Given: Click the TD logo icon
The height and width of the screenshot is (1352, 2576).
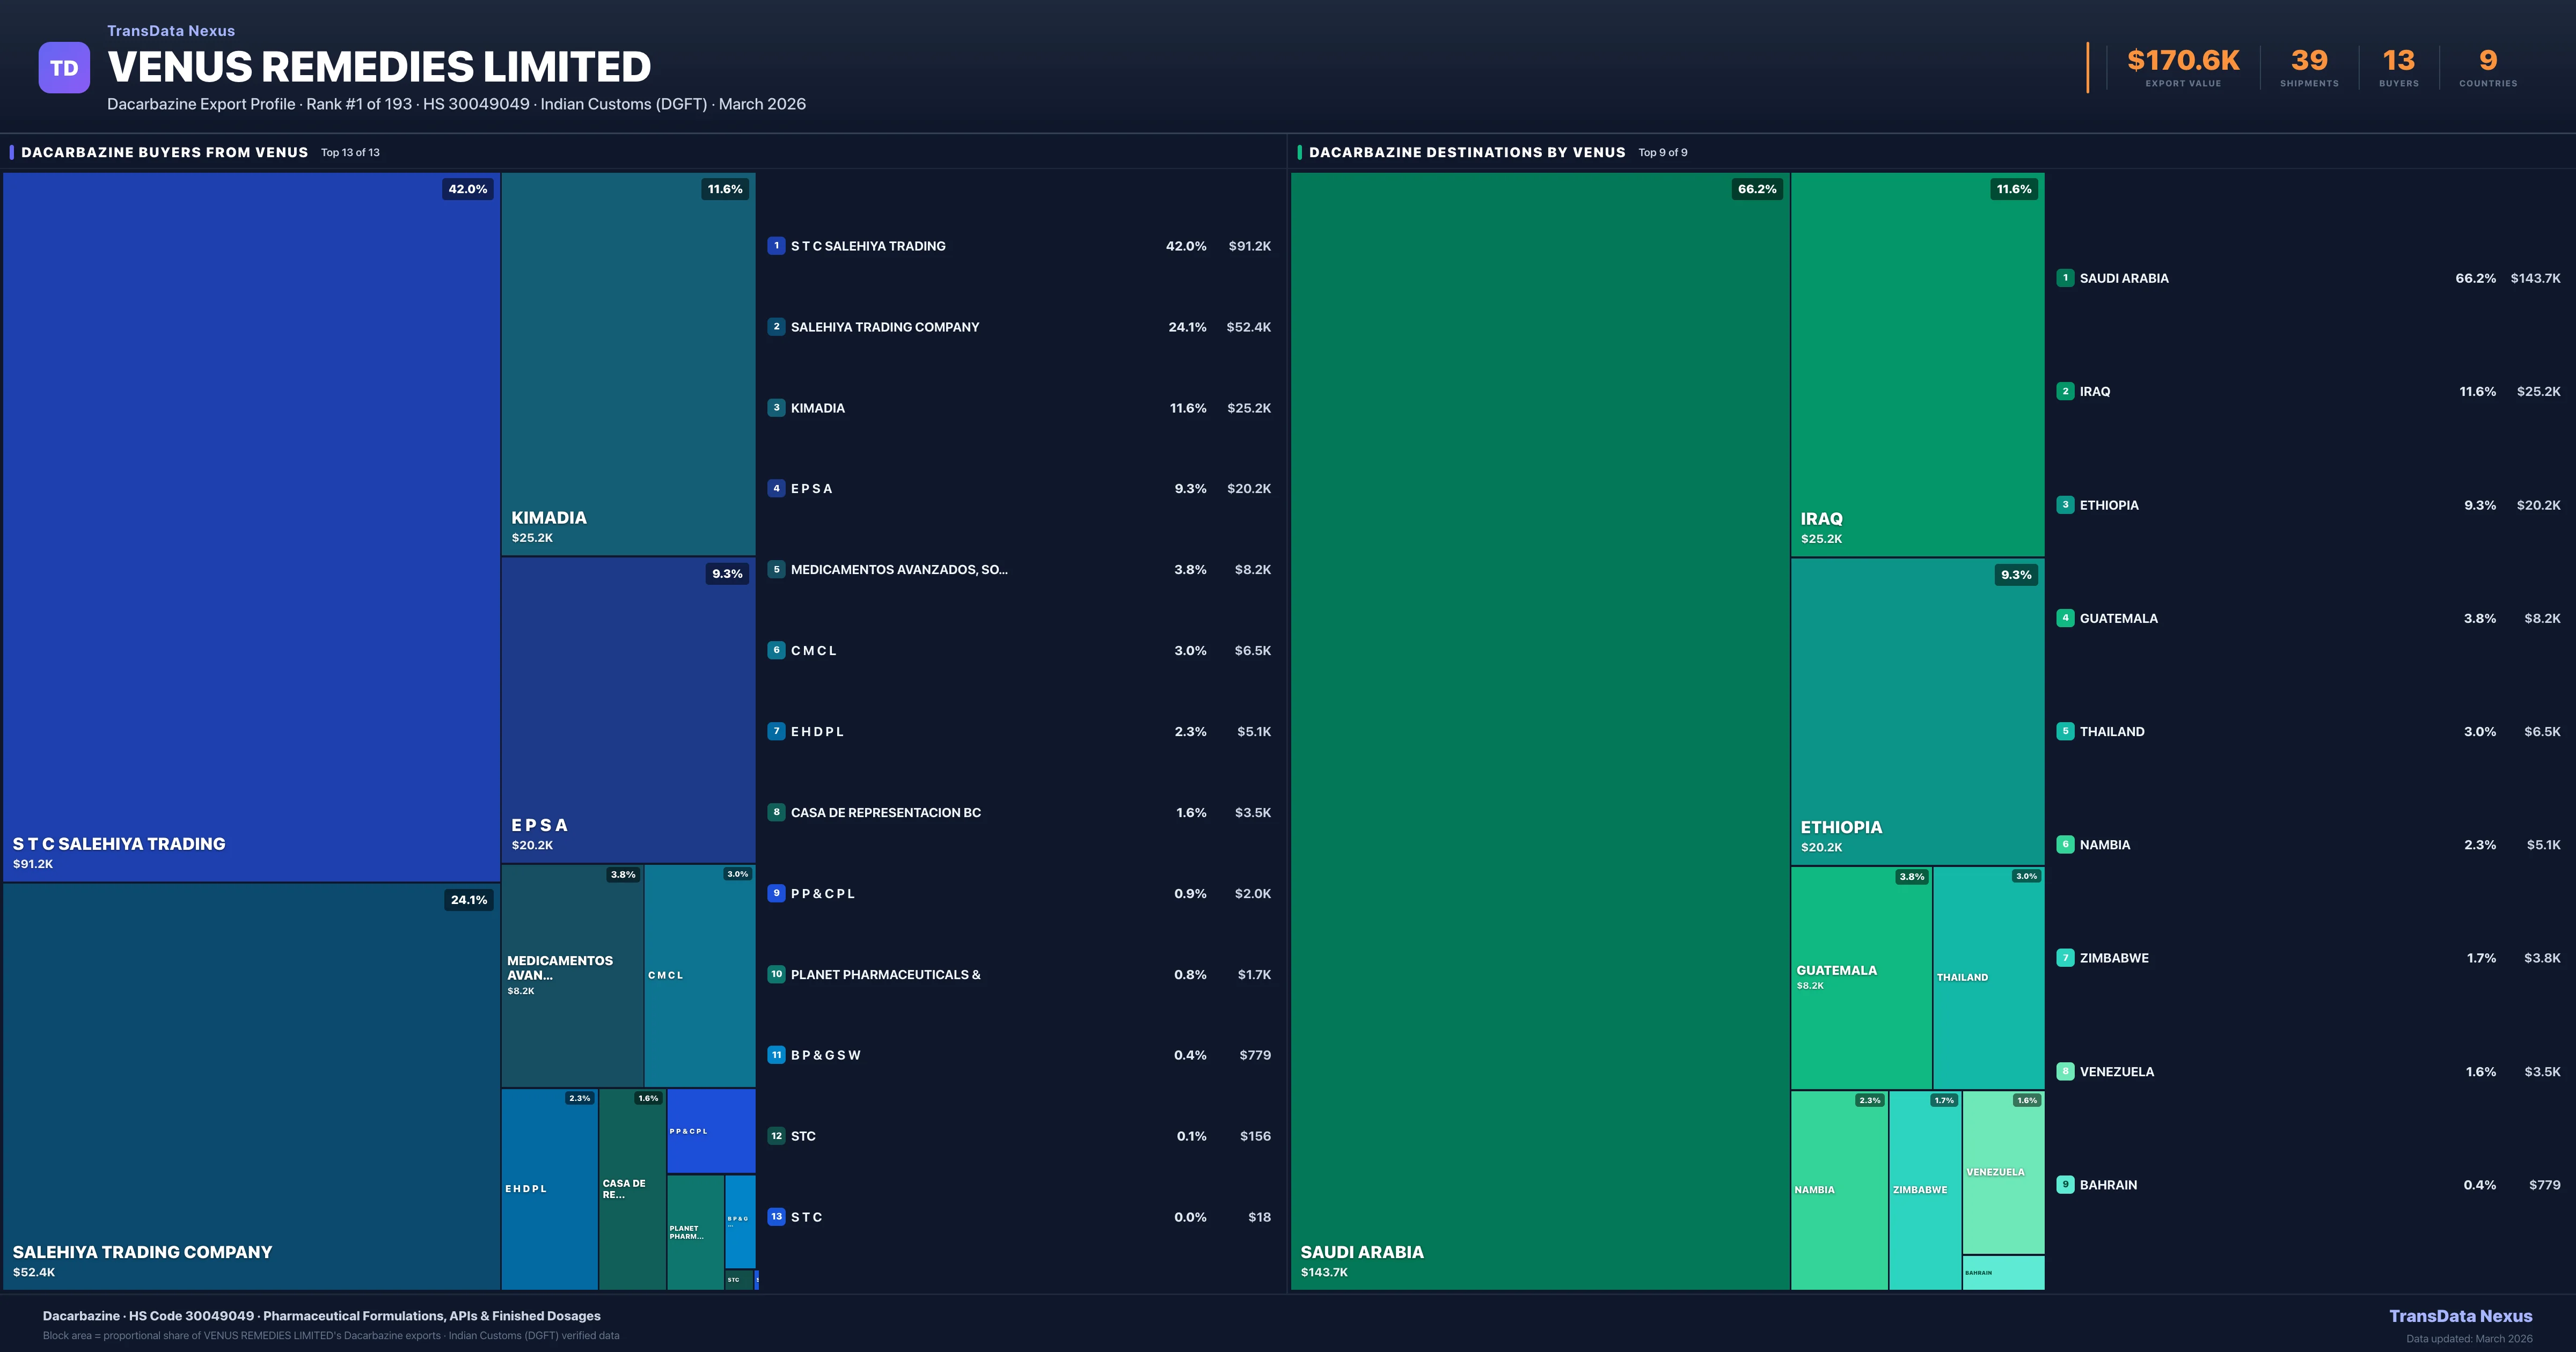Looking at the screenshot, I should pos(64,66).
